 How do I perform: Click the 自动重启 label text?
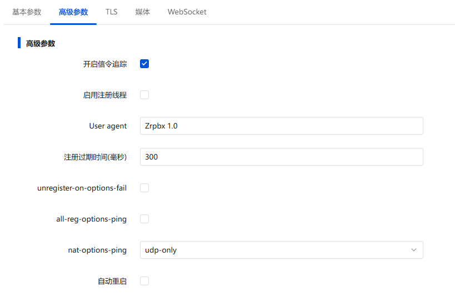113,281
